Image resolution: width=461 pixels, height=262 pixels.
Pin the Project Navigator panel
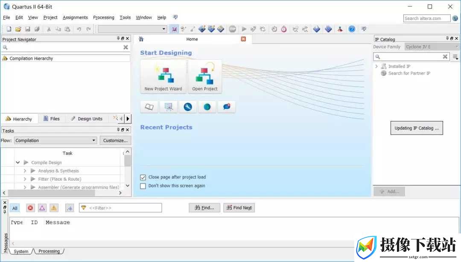118,38
